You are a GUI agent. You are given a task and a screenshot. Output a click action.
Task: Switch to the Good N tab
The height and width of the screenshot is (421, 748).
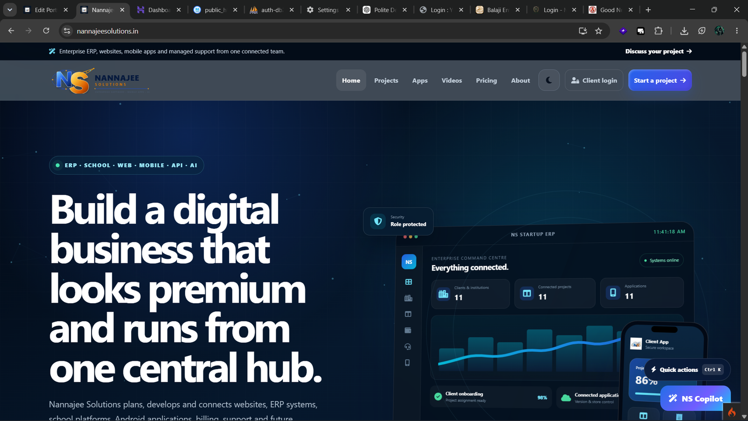[x=611, y=10]
